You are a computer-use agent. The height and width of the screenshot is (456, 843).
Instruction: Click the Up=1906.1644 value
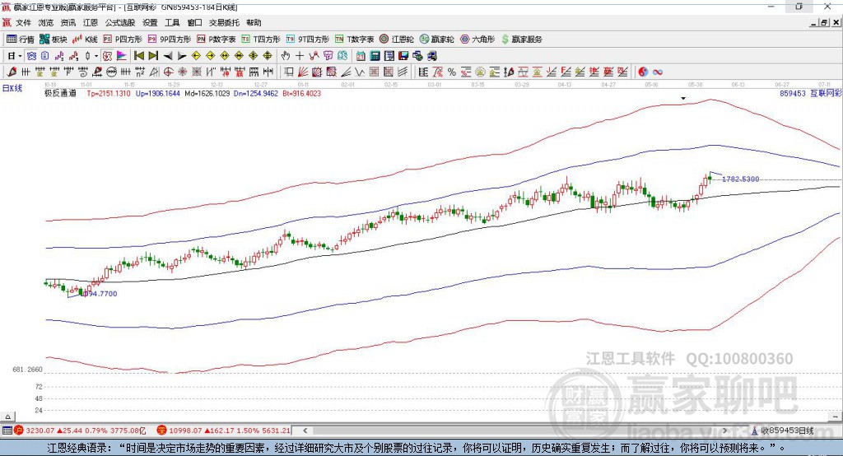pos(157,93)
